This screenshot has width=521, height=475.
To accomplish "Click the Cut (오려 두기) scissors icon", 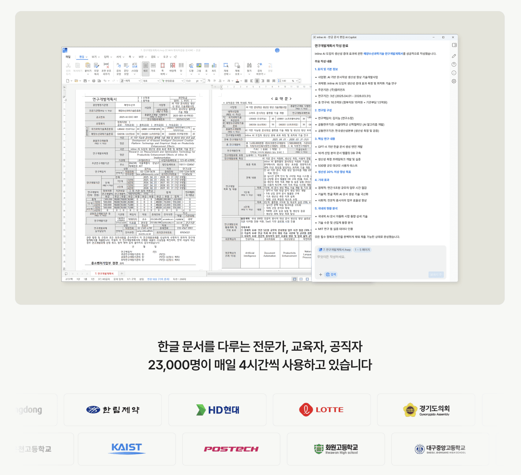I will click(x=68, y=65).
